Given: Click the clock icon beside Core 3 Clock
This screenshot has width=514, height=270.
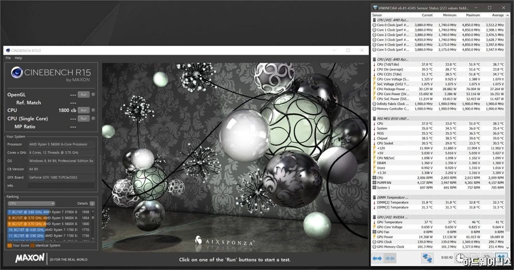Looking at the screenshot, I should pos(374,40).
